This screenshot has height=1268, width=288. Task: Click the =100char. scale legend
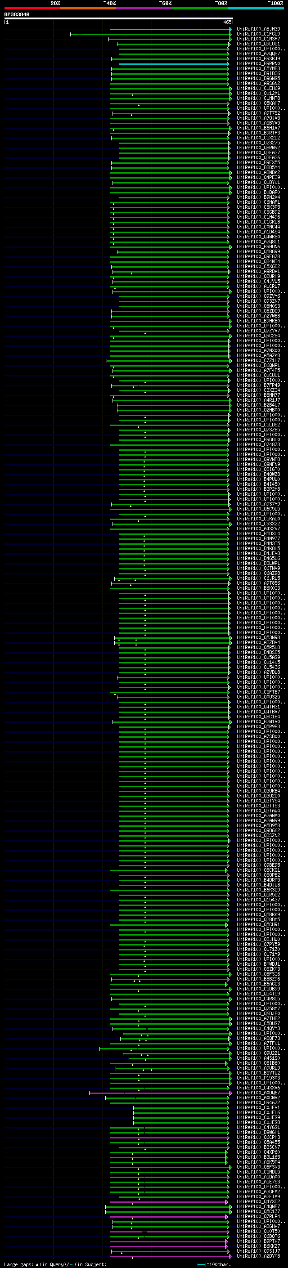tap(214, 1264)
